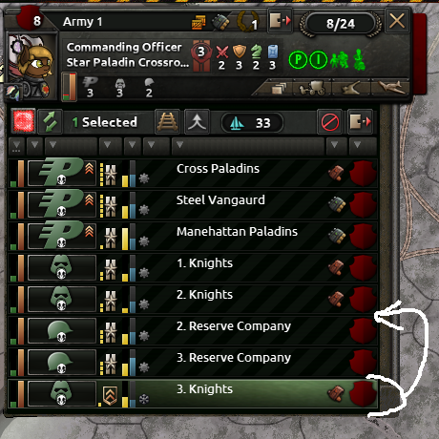Click the army exit arrow icon in header

(x=280, y=21)
